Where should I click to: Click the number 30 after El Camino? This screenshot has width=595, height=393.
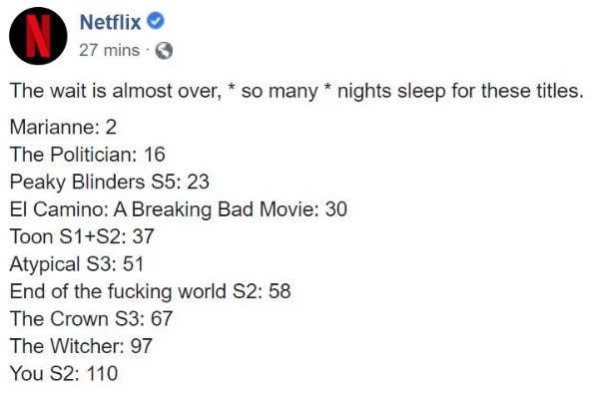[335, 209]
